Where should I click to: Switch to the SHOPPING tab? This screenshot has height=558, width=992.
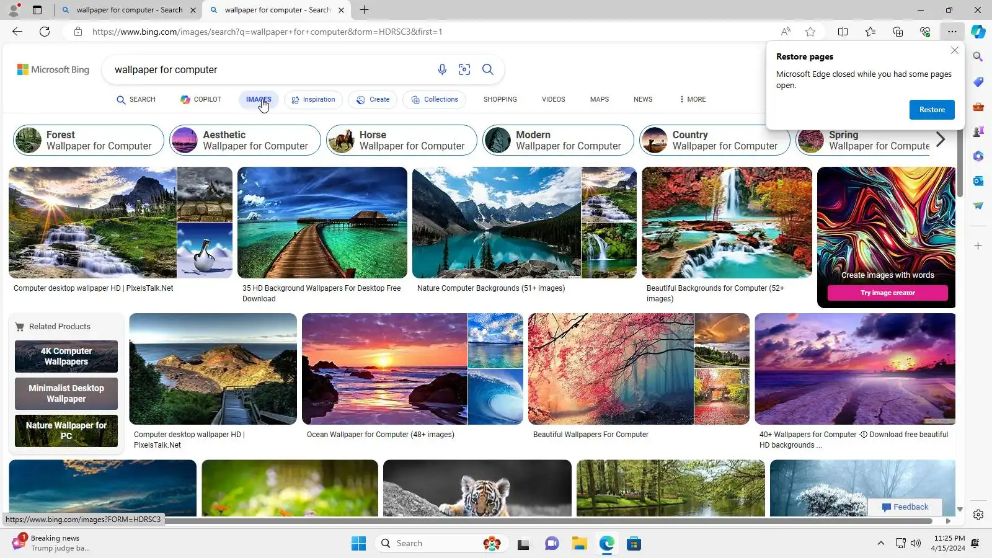pyautogui.click(x=500, y=99)
